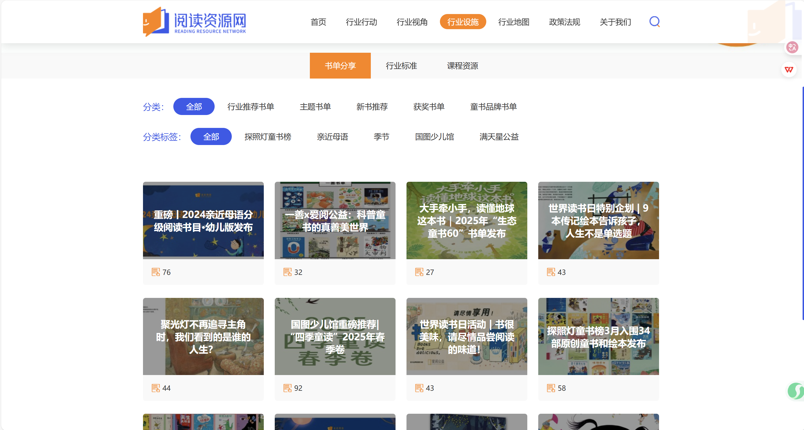Filter by 主题书单 category
This screenshot has height=430, width=804.
(315, 107)
